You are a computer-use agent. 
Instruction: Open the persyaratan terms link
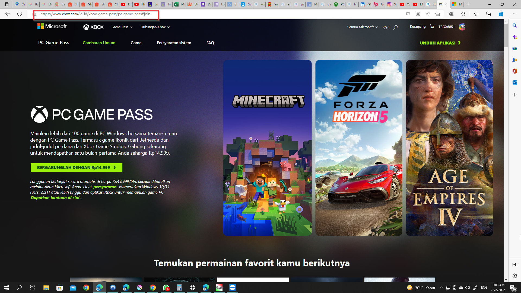[105, 187]
